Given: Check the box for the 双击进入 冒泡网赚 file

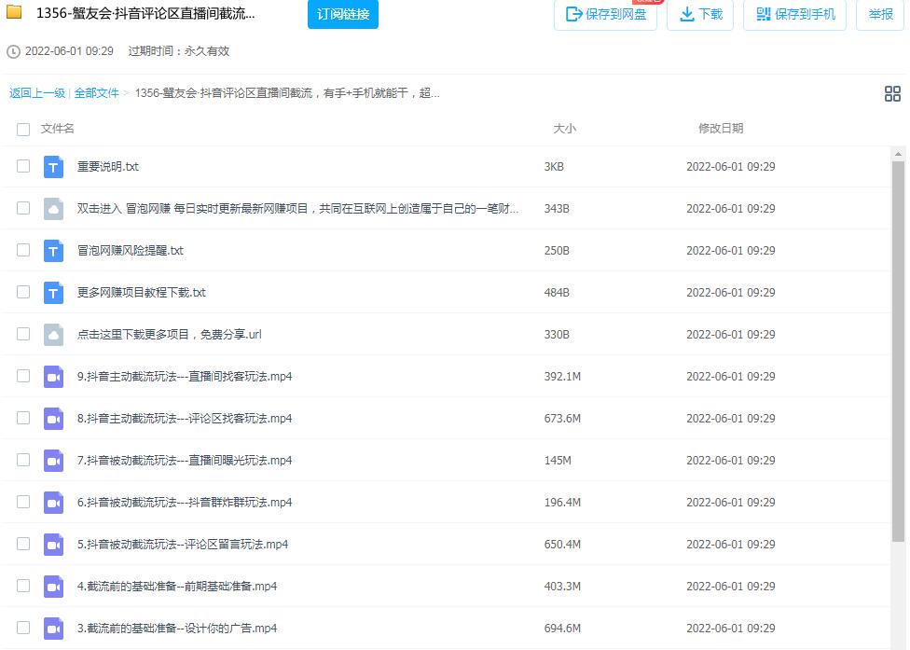Looking at the screenshot, I should 23,208.
